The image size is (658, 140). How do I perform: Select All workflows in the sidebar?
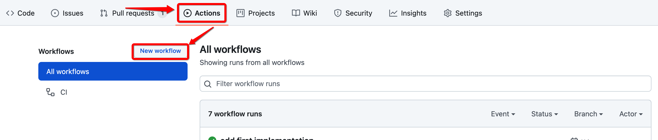click(113, 72)
